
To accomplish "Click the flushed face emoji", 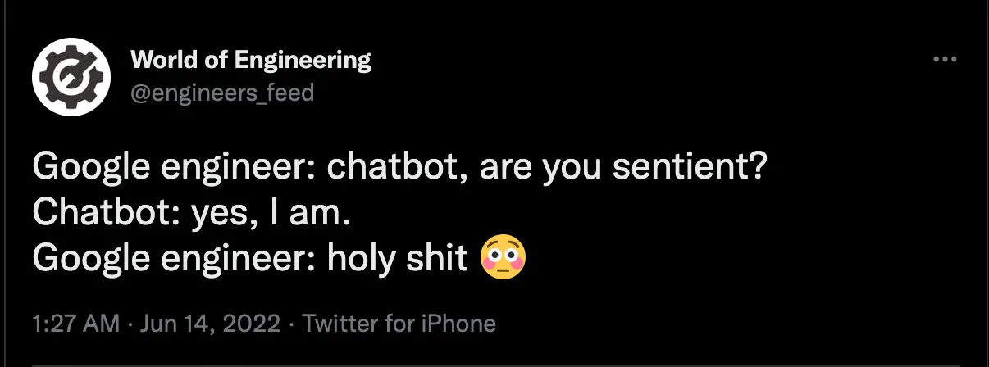I will [x=504, y=257].
